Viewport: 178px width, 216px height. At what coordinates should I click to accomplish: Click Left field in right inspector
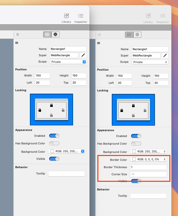(x=124, y=83)
